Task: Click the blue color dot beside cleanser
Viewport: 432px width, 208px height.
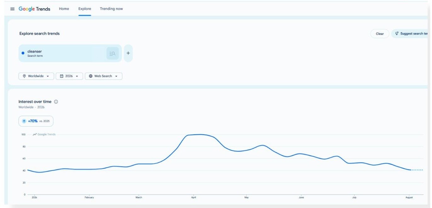Action: click(x=23, y=53)
